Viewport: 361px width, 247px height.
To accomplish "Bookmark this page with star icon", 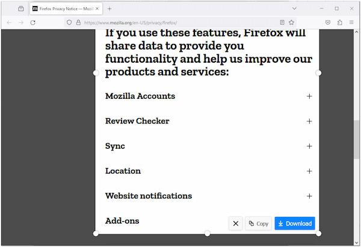I will (291, 22).
